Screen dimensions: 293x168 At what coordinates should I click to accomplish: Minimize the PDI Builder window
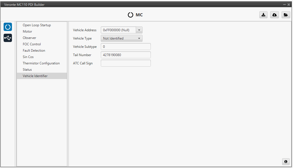coord(284,5)
